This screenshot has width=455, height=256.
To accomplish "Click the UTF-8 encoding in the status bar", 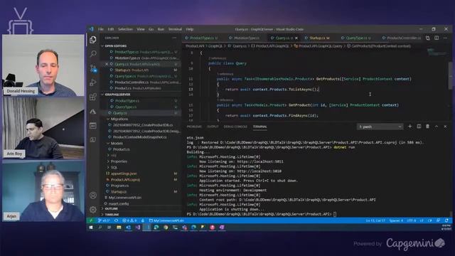I will [x=411, y=220].
